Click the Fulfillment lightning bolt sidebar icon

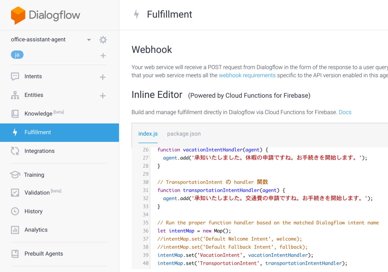[15, 132]
